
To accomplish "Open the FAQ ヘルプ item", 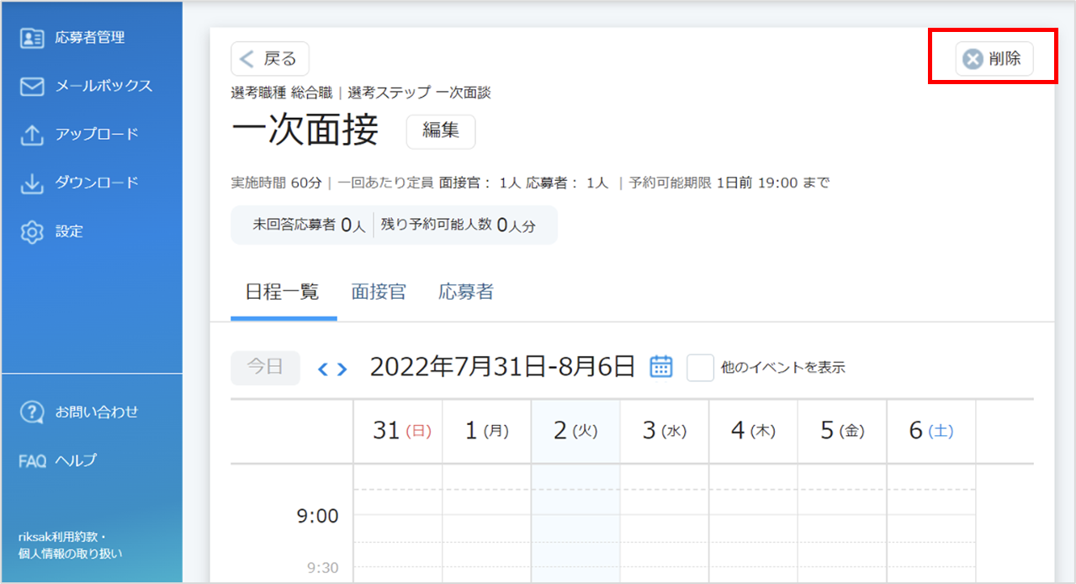I will (57, 460).
